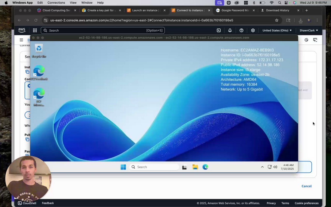Open Wi-Fi status in macOS menu bar
Image resolution: width=331 pixels, height=207 pixels.
tap(272, 3)
